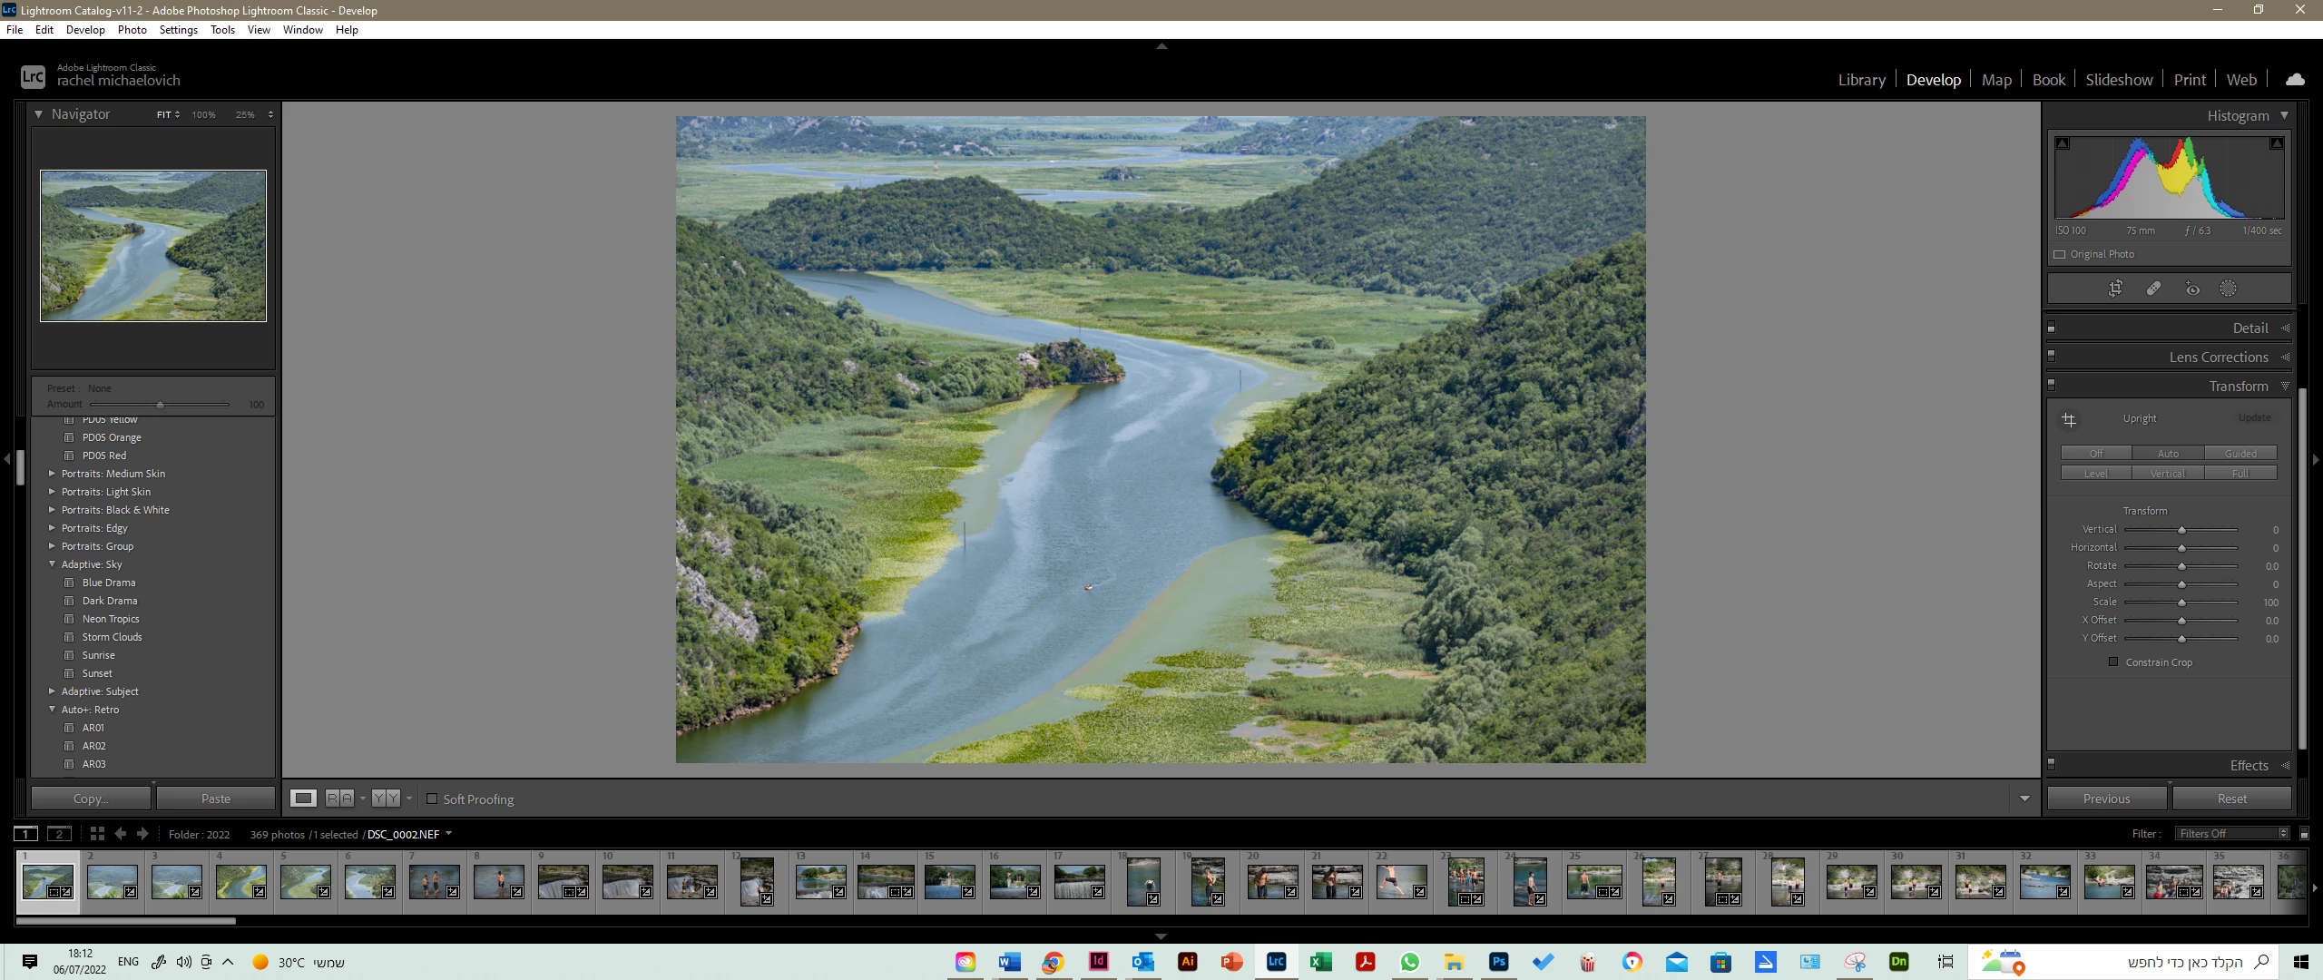Click the Auto upright button
The width and height of the screenshot is (2323, 980).
(x=2168, y=454)
